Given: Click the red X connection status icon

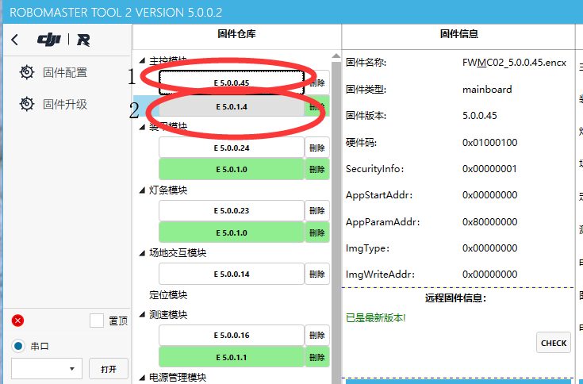Looking at the screenshot, I should point(17,321).
